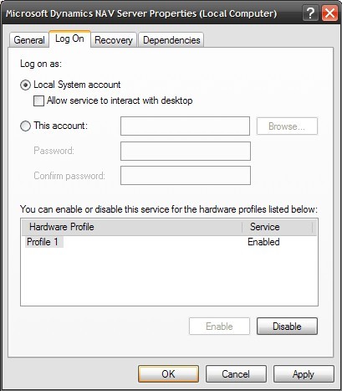Confirm changes with the OK button
The image size is (342, 391).
coord(168,374)
